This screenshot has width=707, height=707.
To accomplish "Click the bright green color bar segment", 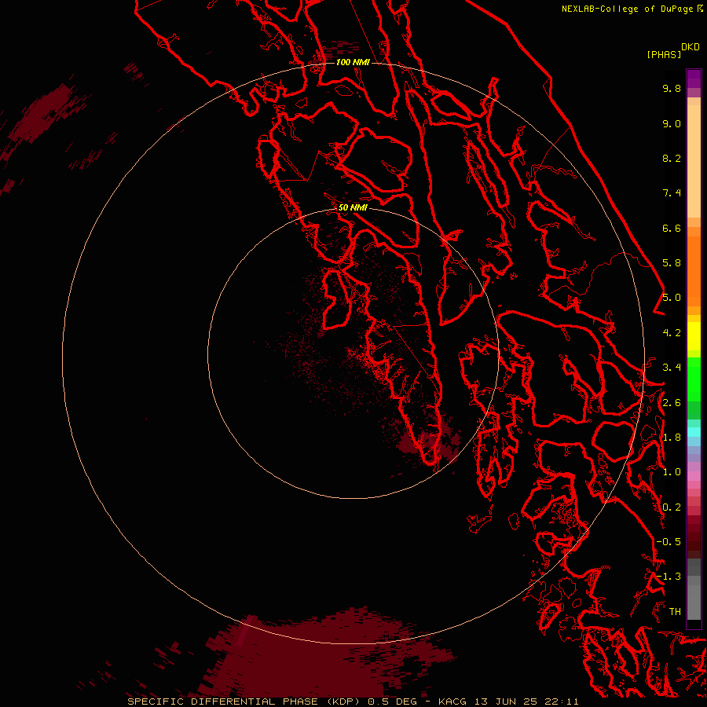I will (x=694, y=379).
